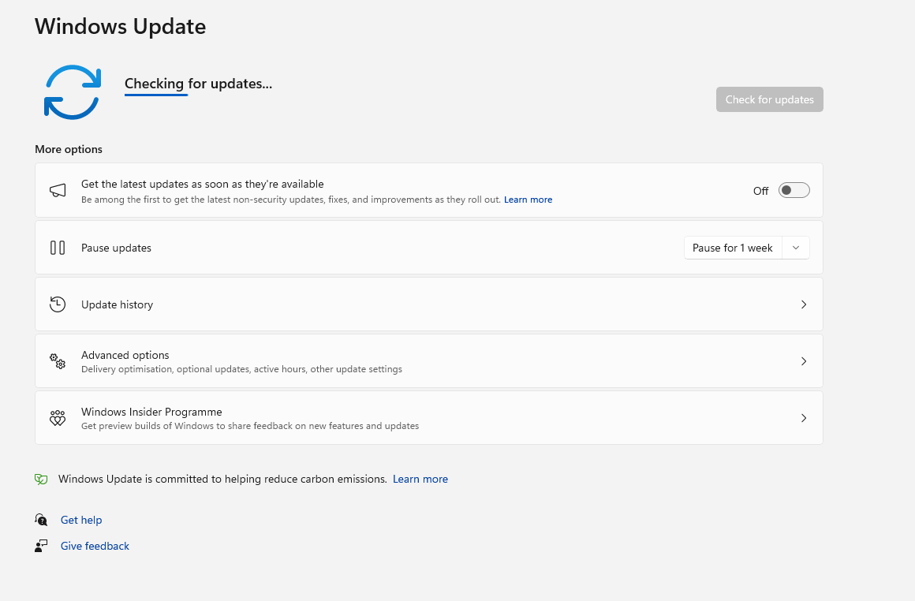915x601 pixels.
Task: Expand the pause duration dropdown arrow
Action: click(796, 248)
